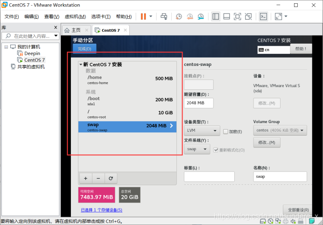
Task: Toggle the 重新格式化(O) reformat checkbox
Action: point(216,150)
